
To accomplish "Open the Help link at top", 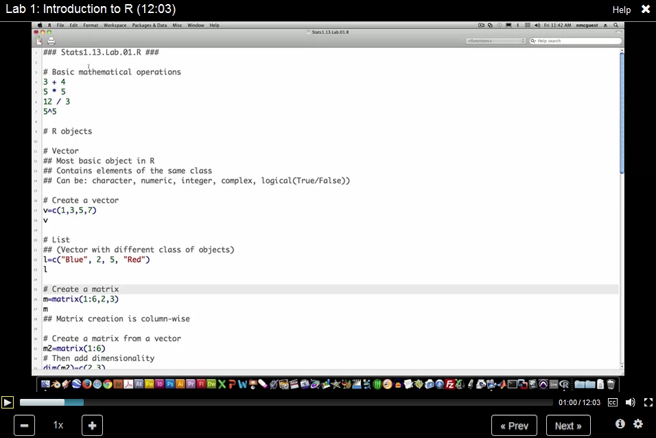I will pos(621,10).
